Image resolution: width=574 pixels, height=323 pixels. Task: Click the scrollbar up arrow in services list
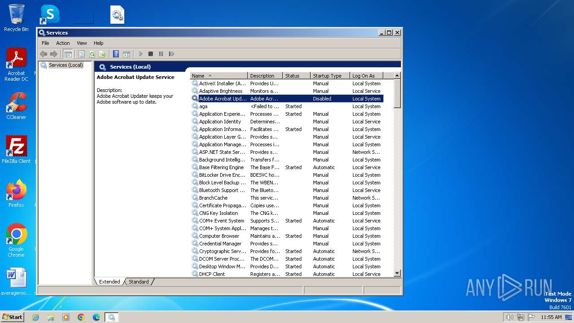point(397,76)
